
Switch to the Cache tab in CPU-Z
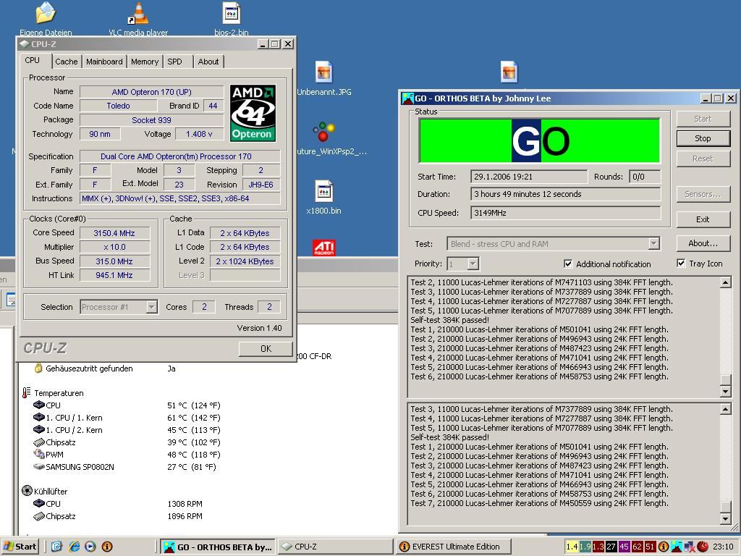(x=66, y=62)
